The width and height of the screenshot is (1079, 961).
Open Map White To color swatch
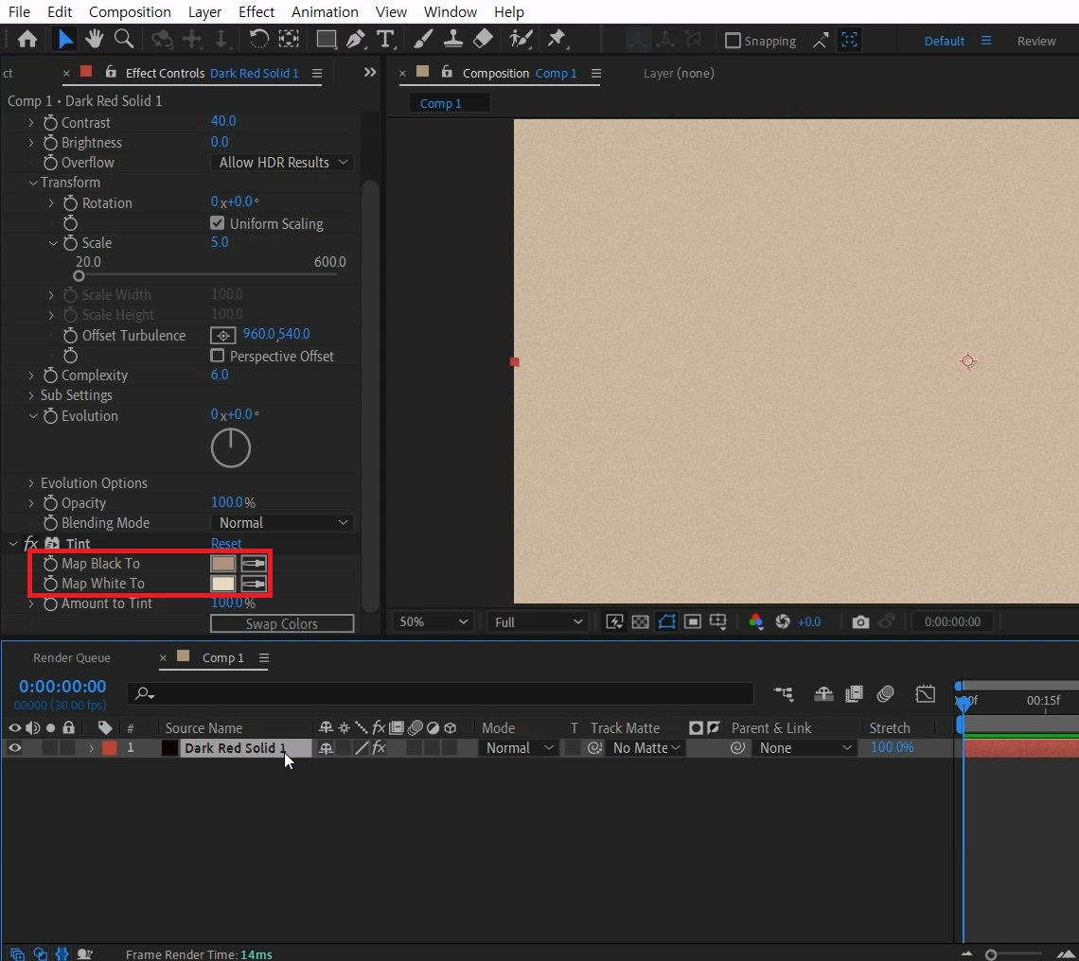223,584
